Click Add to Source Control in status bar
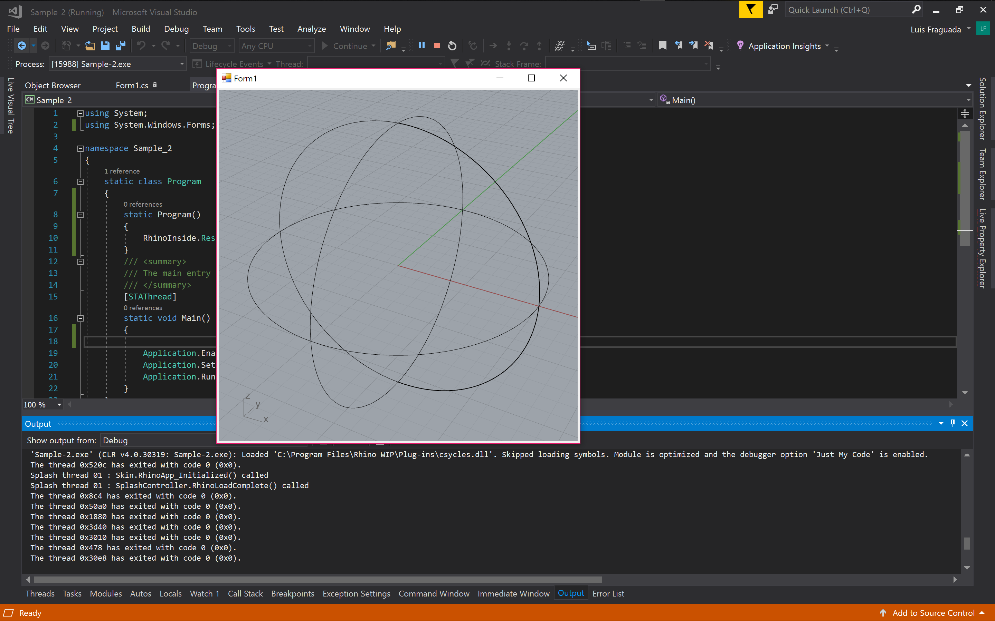This screenshot has height=621, width=995. (933, 613)
